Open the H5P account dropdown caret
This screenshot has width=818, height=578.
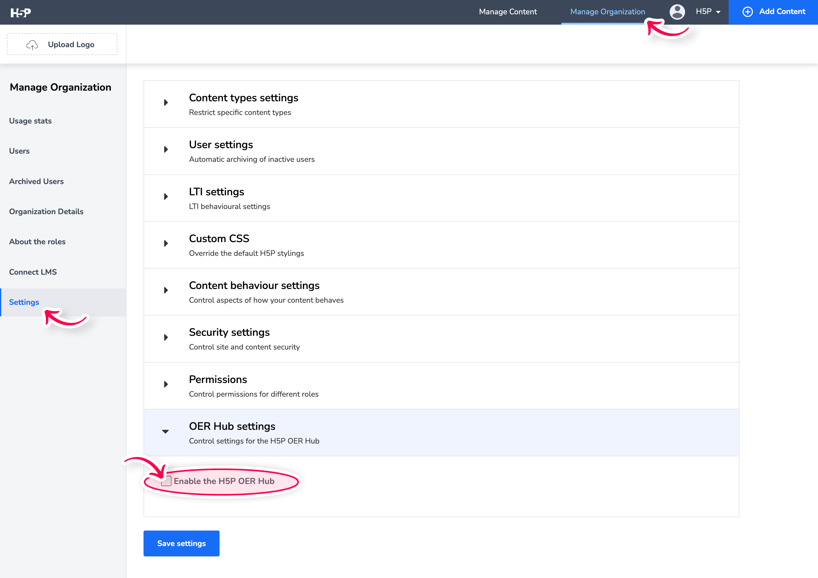coord(718,12)
